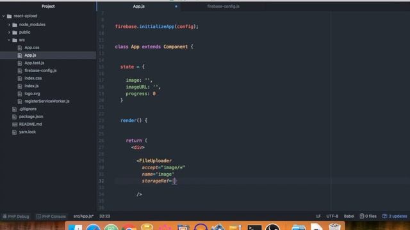Click line number 12 in the gutter

click(101, 47)
